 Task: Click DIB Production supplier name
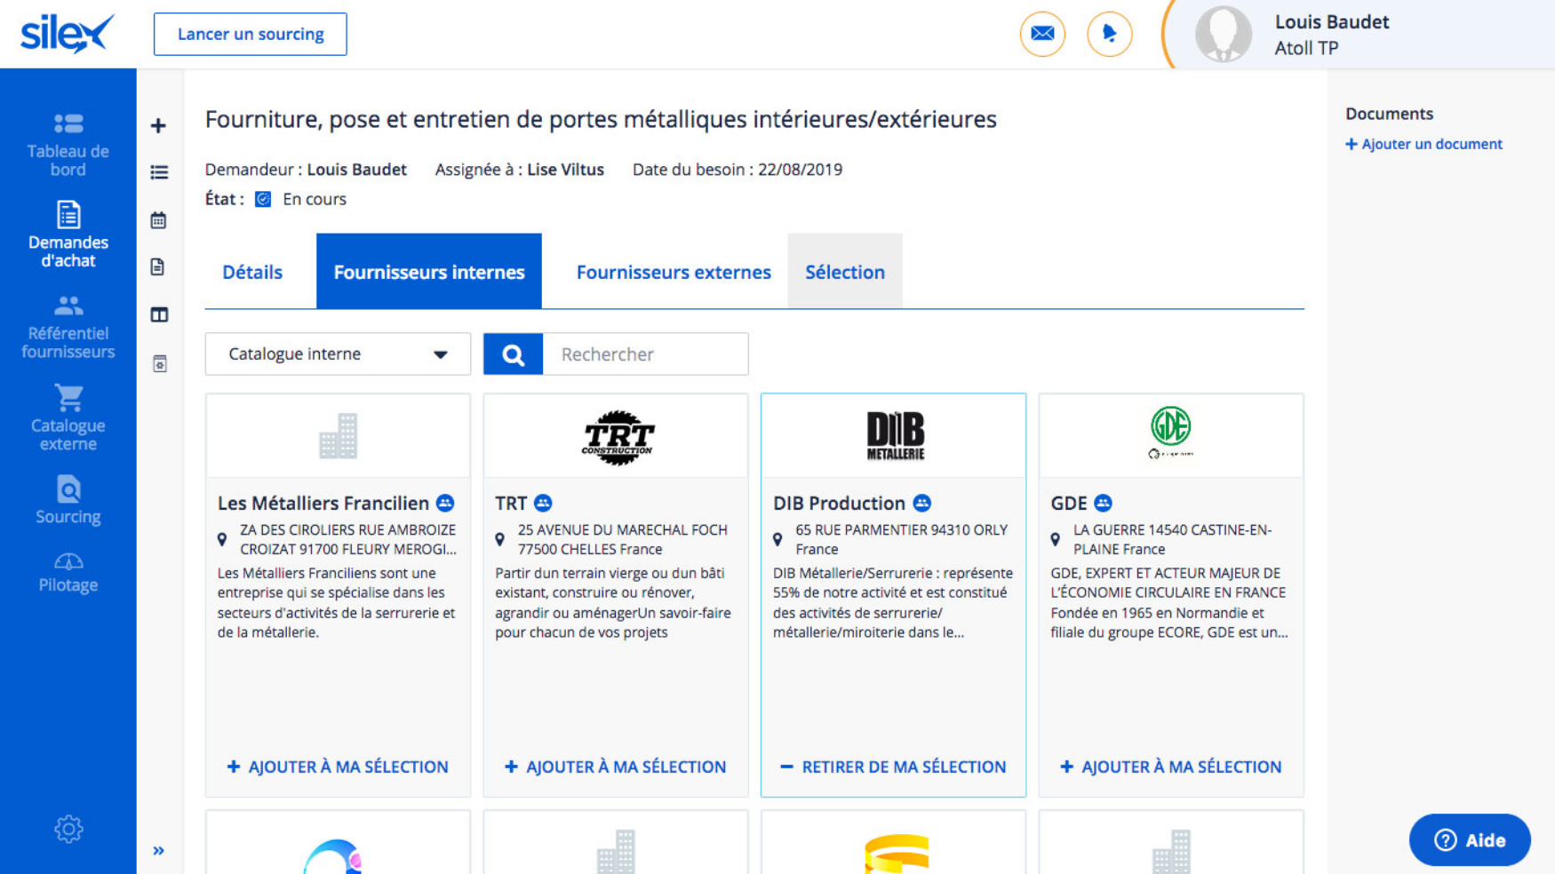pyautogui.click(x=839, y=503)
